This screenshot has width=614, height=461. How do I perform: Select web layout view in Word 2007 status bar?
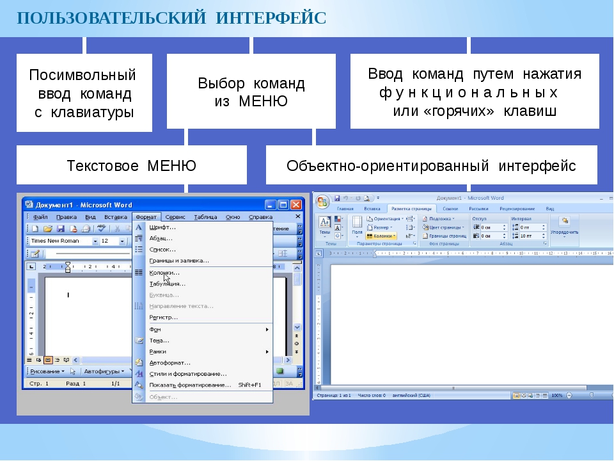531,396
